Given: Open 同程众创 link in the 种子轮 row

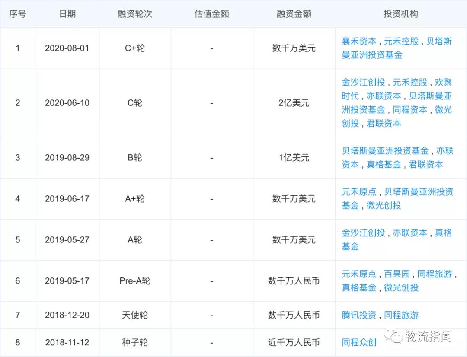Looking at the screenshot, I should tap(359, 343).
